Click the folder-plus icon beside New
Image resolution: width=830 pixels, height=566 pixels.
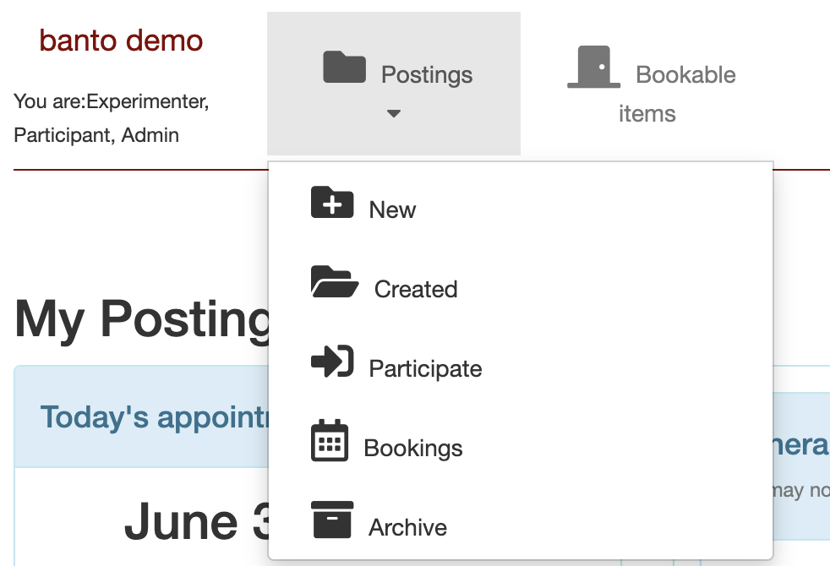tap(332, 203)
